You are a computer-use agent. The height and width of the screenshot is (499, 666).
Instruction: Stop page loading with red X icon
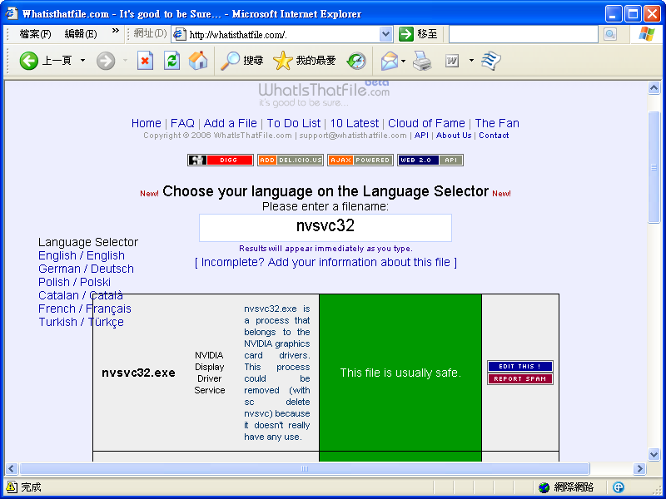point(145,61)
